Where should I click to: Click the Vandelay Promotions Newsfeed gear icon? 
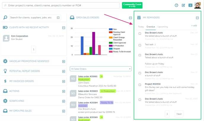click(5, 61)
